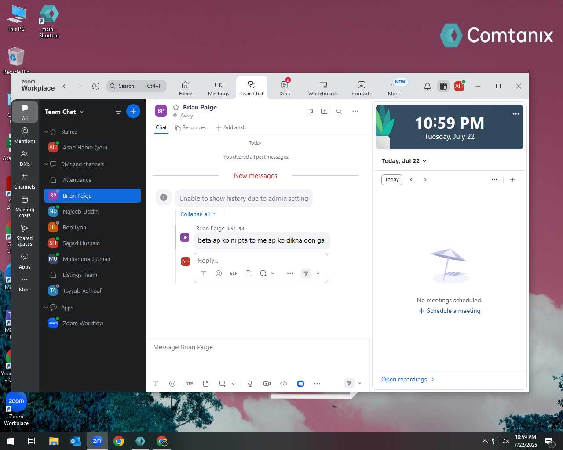Image resolution: width=563 pixels, height=450 pixels.
Task: Open send options dropdown in main composer
Action: pyautogui.click(x=360, y=383)
